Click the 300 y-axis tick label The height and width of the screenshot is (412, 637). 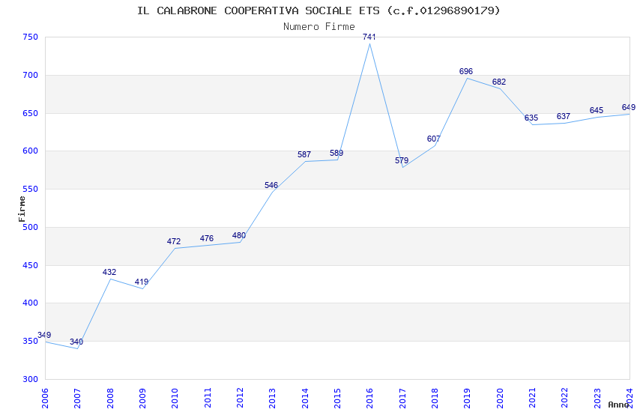point(30,379)
